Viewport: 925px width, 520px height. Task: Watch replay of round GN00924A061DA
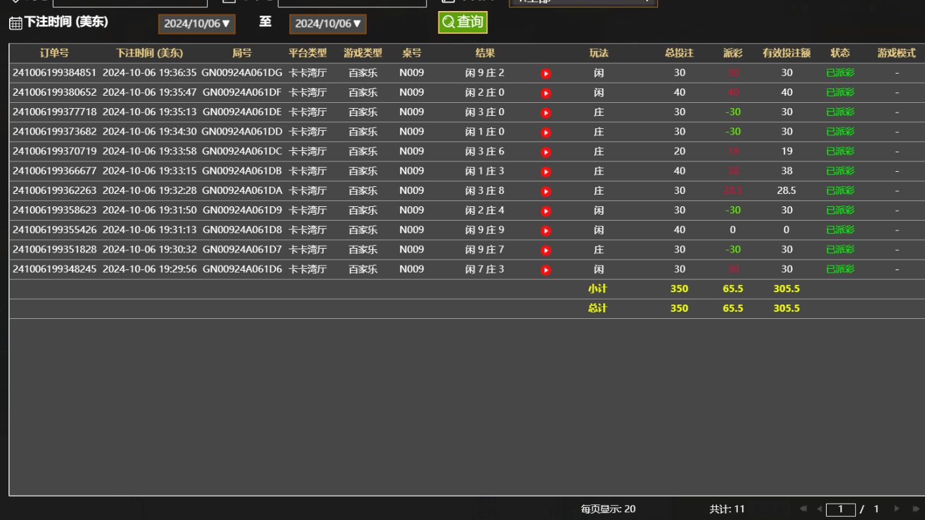click(546, 191)
